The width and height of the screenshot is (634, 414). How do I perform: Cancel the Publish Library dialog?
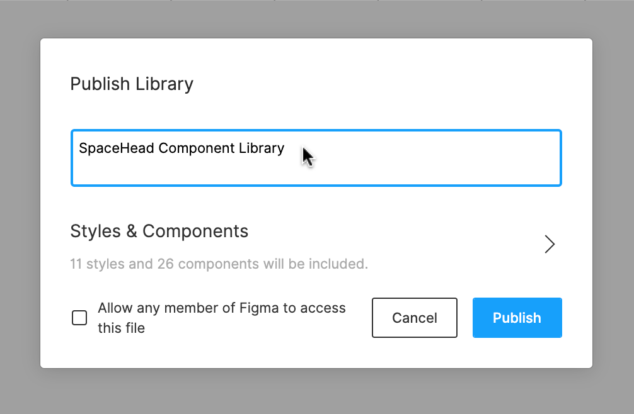414,318
